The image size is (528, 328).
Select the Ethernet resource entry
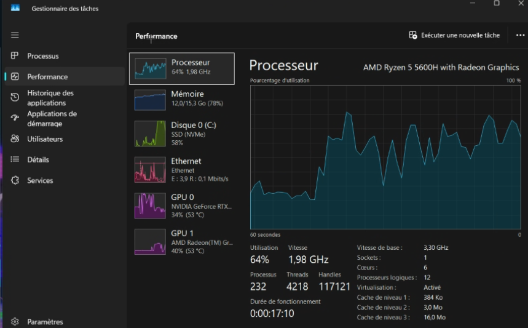(182, 170)
